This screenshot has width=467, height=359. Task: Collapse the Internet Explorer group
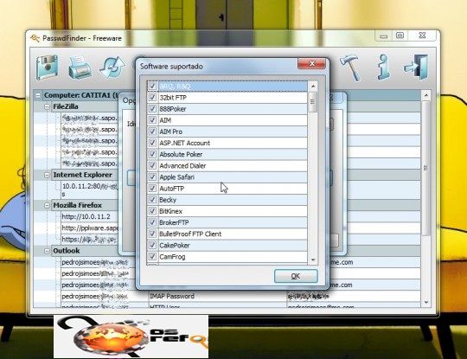(47, 175)
